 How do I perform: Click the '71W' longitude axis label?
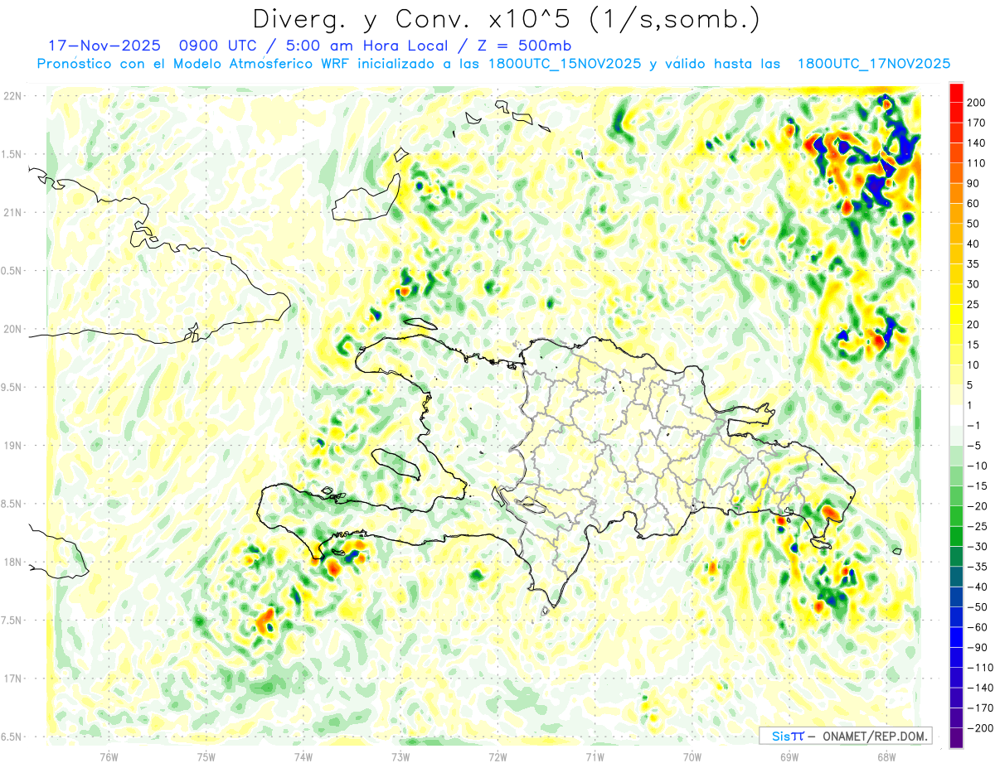[x=595, y=756]
